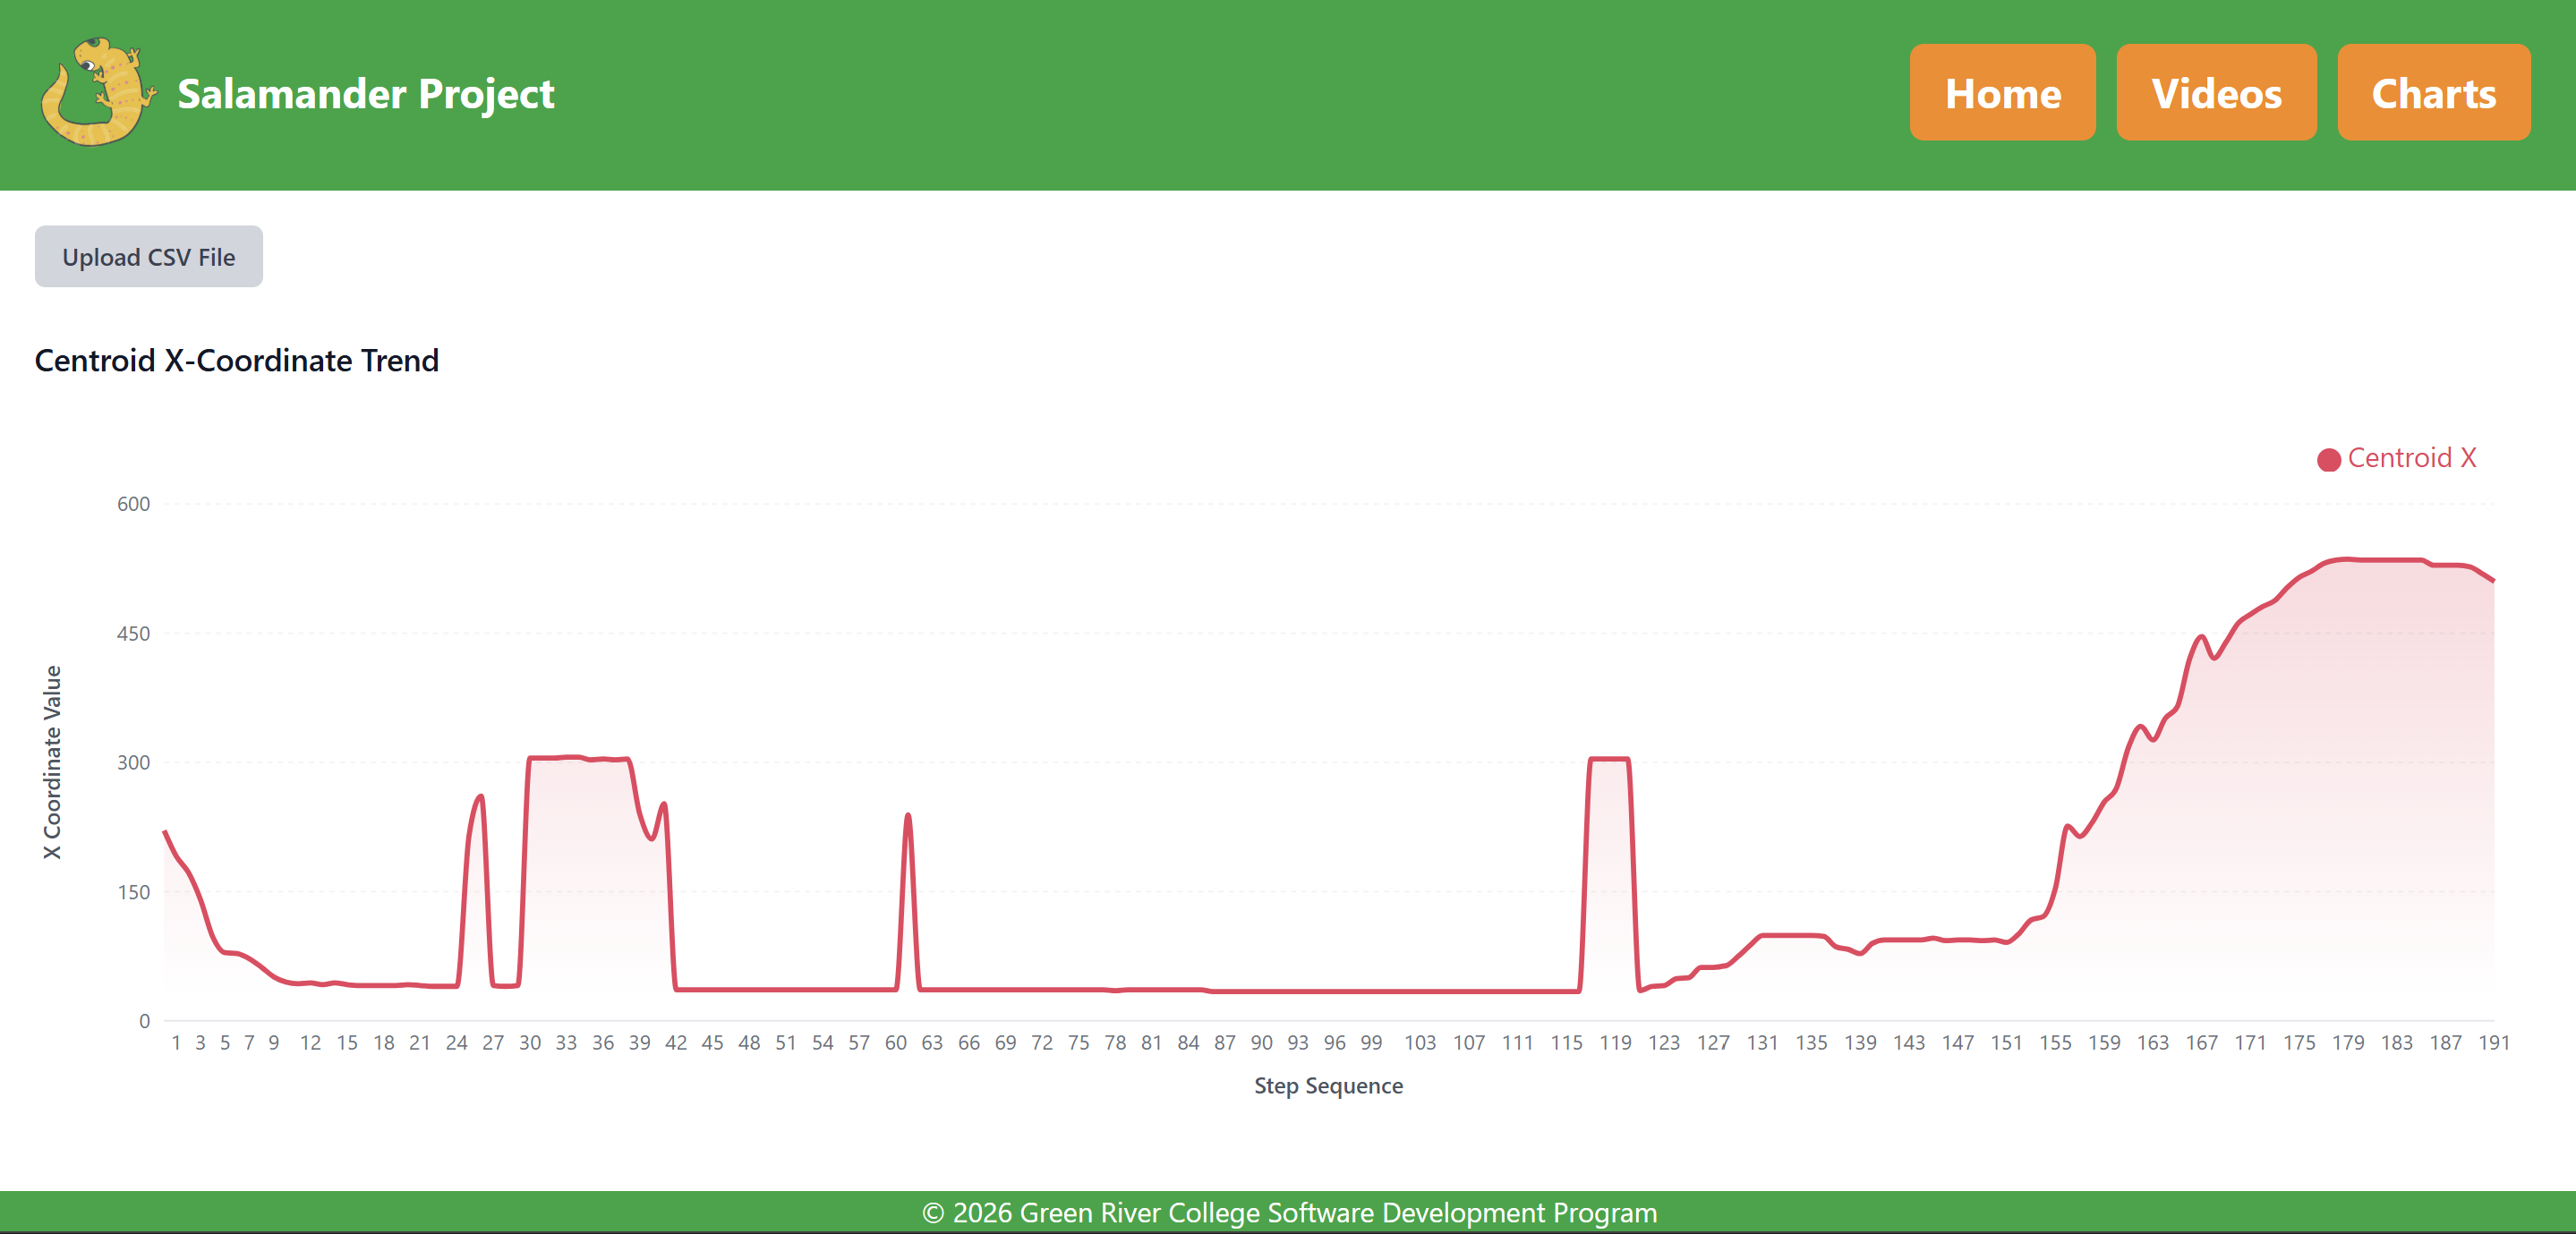Image resolution: width=2576 pixels, height=1234 pixels.
Task: Click the X Coordinate Value axis title
Action: point(52,762)
